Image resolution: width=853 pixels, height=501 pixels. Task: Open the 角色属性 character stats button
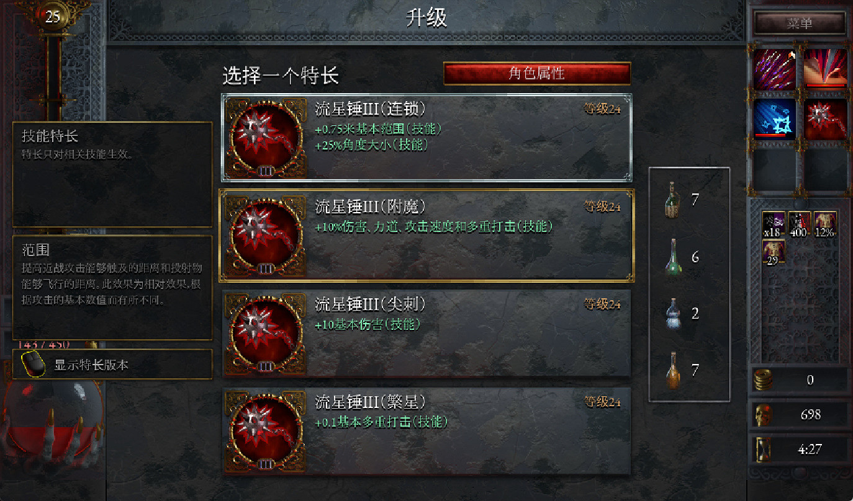[537, 73]
